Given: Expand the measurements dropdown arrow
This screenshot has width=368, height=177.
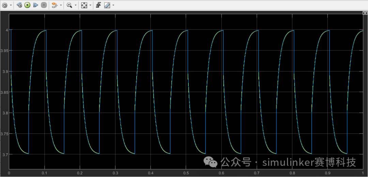Looking at the screenshot, I should pyautogui.click(x=113, y=5).
